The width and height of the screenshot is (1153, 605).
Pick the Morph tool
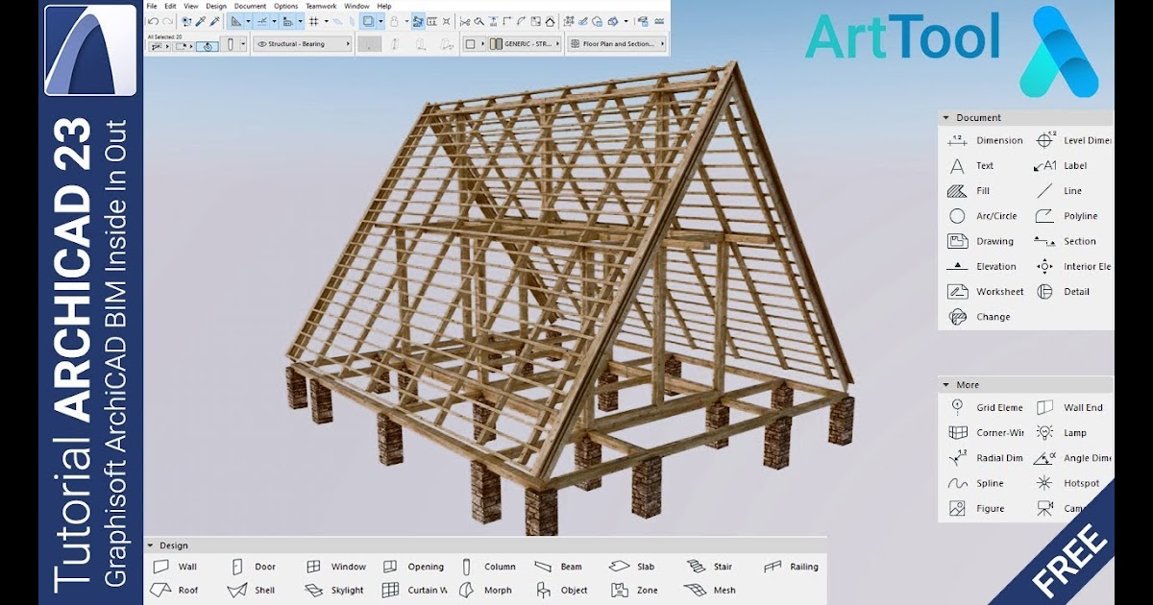pos(485,591)
